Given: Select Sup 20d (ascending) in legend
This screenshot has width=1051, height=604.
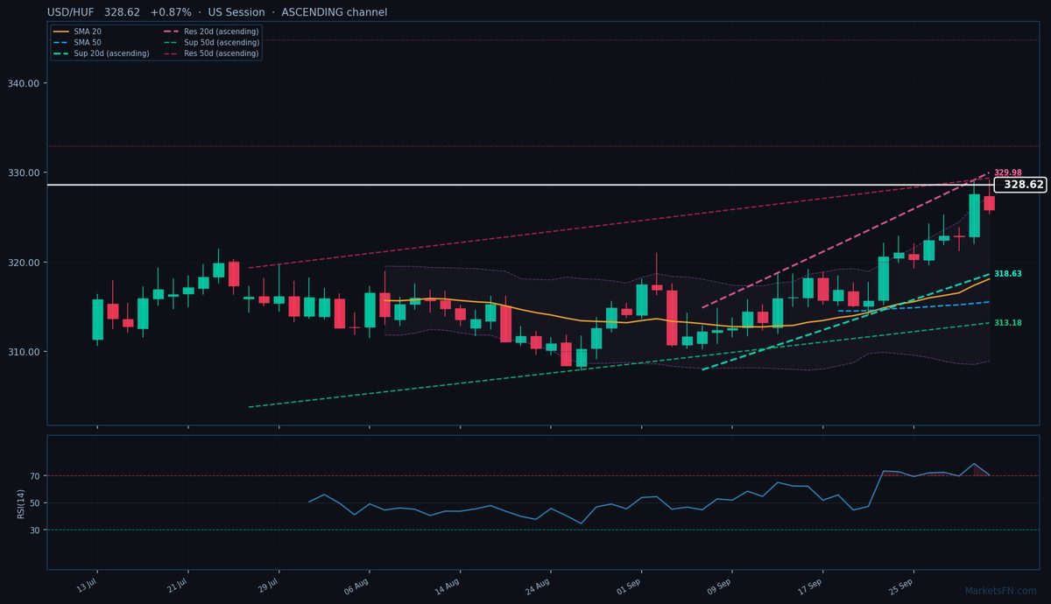Looking at the screenshot, I should (x=101, y=53).
